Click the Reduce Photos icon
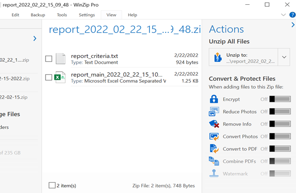Image resolution: width=296 pixels, height=193 pixels. [214, 112]
